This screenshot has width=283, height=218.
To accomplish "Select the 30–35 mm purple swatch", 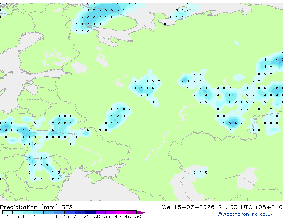I will (x=100, y=212).
